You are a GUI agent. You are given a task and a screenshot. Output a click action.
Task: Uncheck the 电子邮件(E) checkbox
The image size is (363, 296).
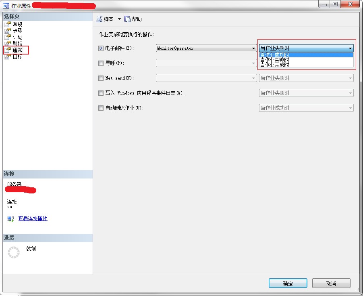(101, 48)
